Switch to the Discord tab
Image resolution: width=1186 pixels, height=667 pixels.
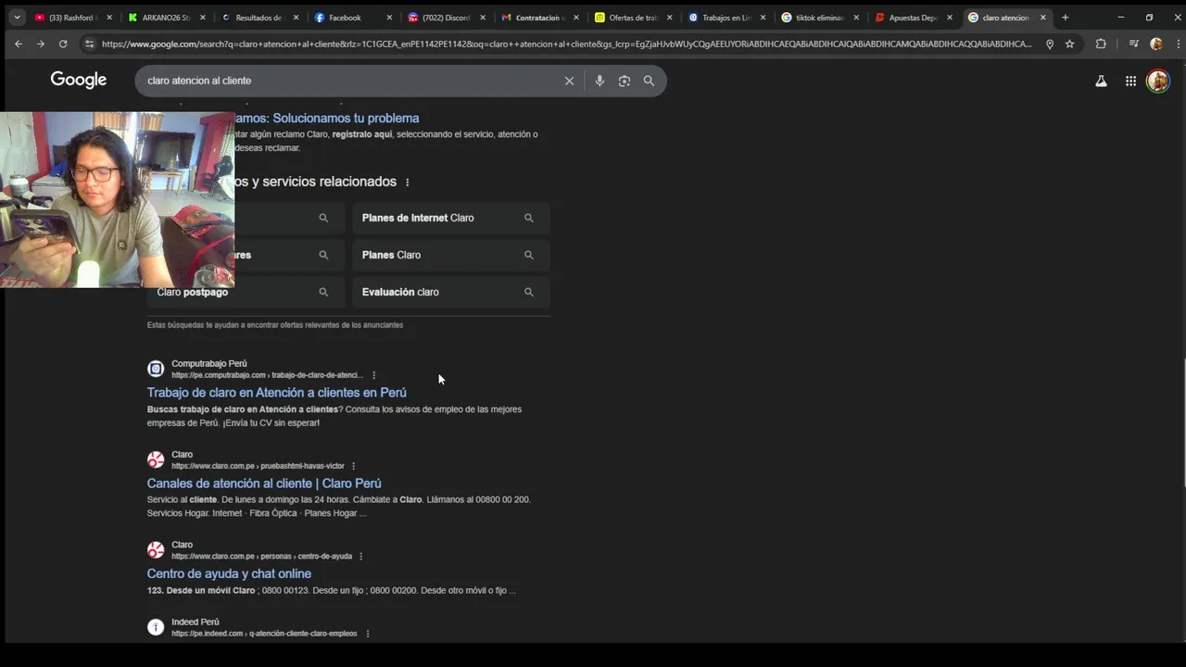pos(446,18)
